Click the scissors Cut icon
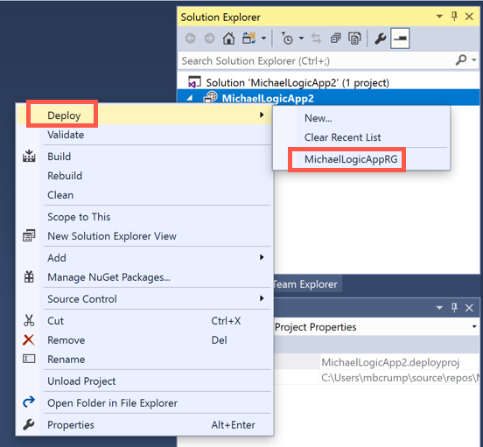The height and width of the screenshot is (447, 483). [x=29, y=320]
